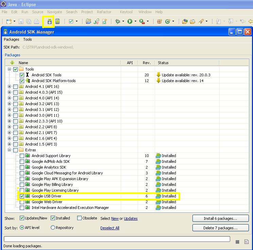Viewport: 253px width, 250px height.
Task: Expand the Android 3.2 (API 13) node
Action: pyautogui.click(x=10, y=104)
